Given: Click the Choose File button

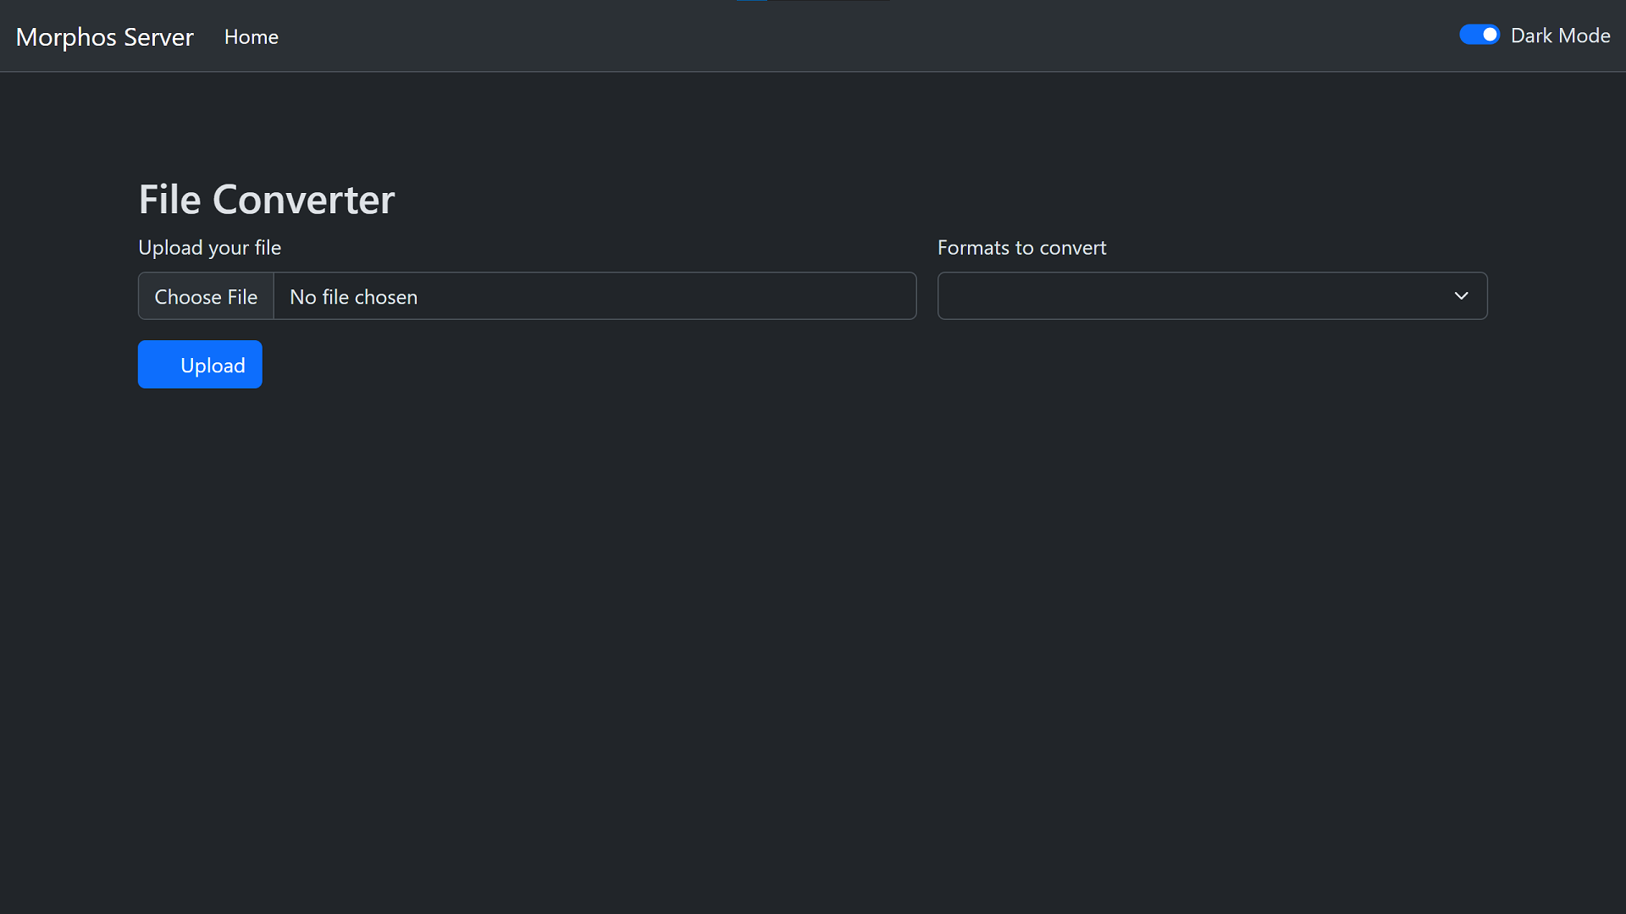Looking at the screenshot, I should [x=206, y=297].
